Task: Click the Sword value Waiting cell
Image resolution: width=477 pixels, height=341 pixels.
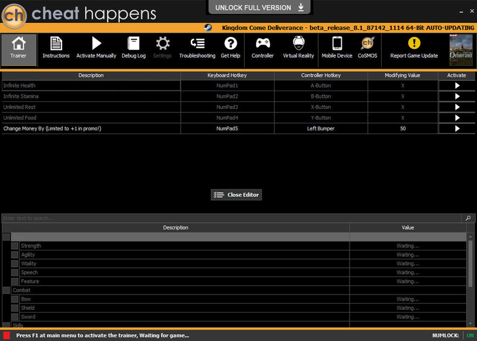Action: pyautogui.click(x=408, y=317)
